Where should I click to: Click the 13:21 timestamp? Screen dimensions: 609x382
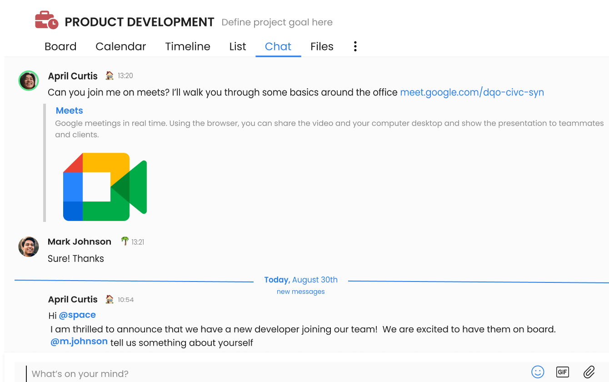point(138,242)
